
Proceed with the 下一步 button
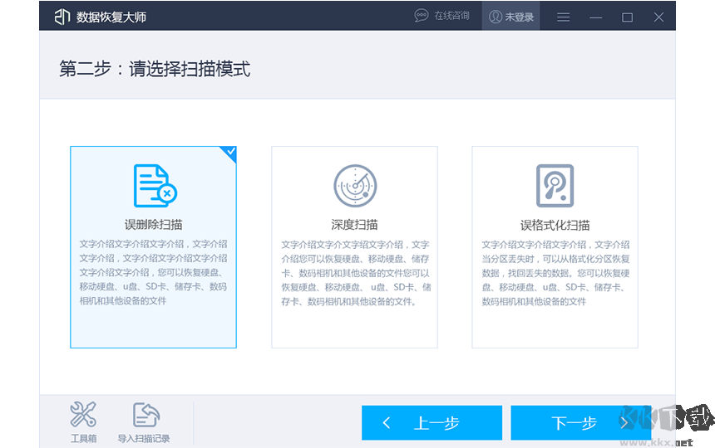point(575,423)
